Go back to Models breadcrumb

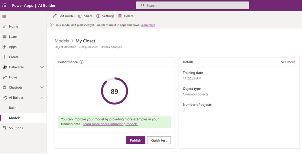tap(62, 41)
